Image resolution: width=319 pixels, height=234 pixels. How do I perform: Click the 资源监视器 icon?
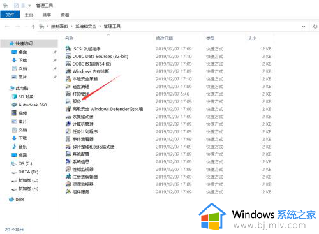tap(68, 184)
